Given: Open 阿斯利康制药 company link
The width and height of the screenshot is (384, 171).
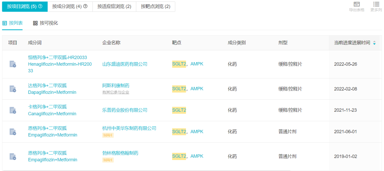Looking at the screenshot, I should 116,85.
